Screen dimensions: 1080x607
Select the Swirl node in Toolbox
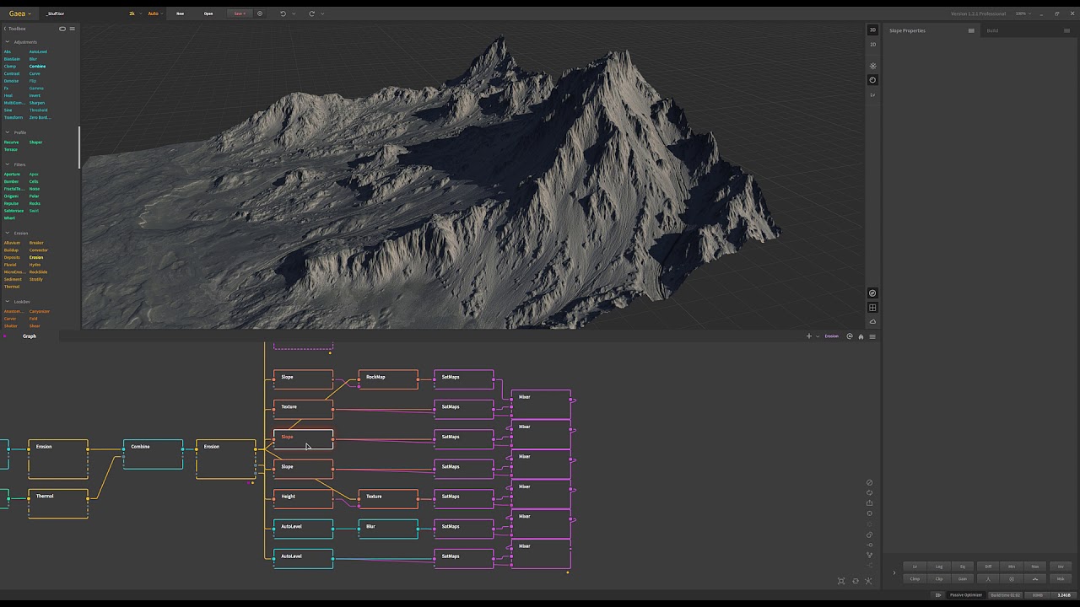[x=34, y=211]
